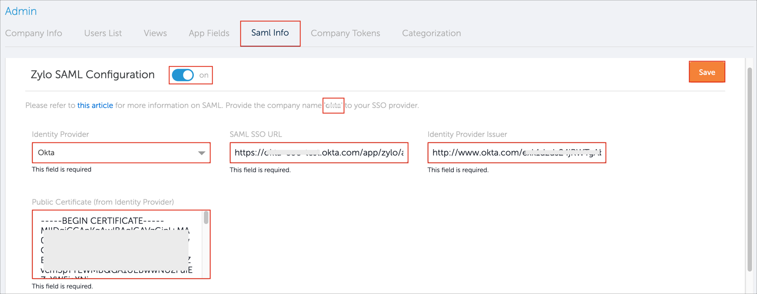757x294 pixels.
Task: Go to the Views tab
Action: click(155, 33)
